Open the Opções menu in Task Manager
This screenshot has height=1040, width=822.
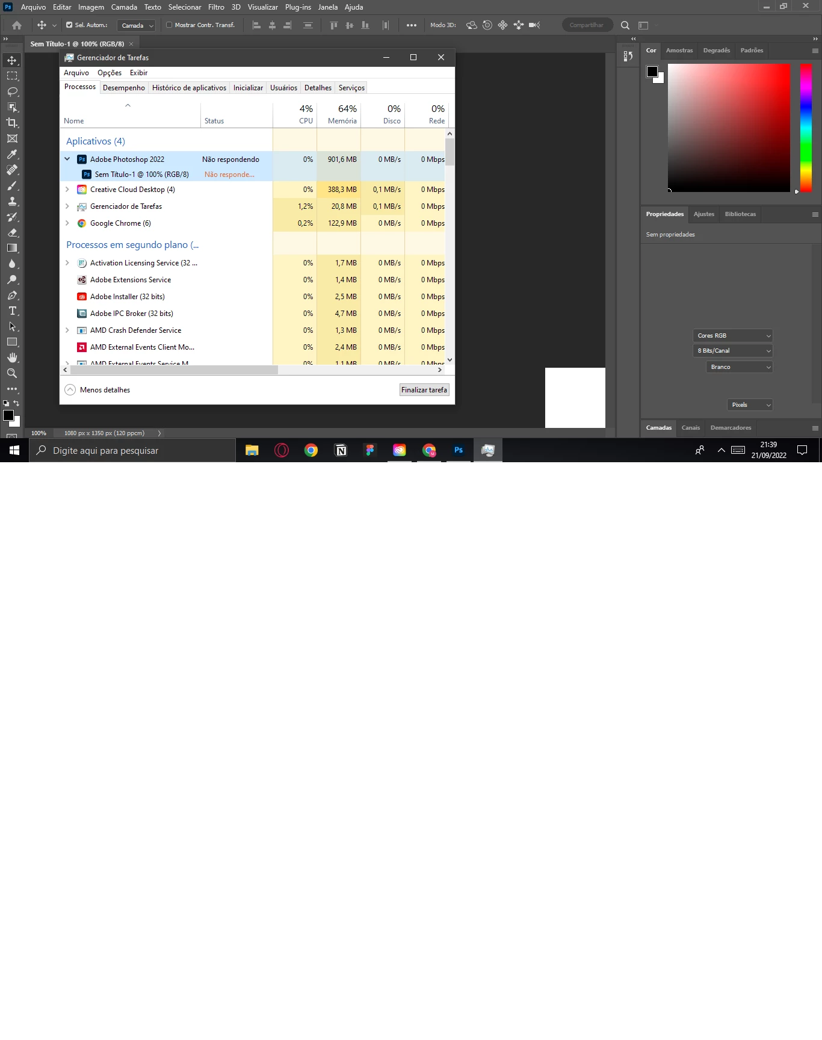tap(110, 73)
